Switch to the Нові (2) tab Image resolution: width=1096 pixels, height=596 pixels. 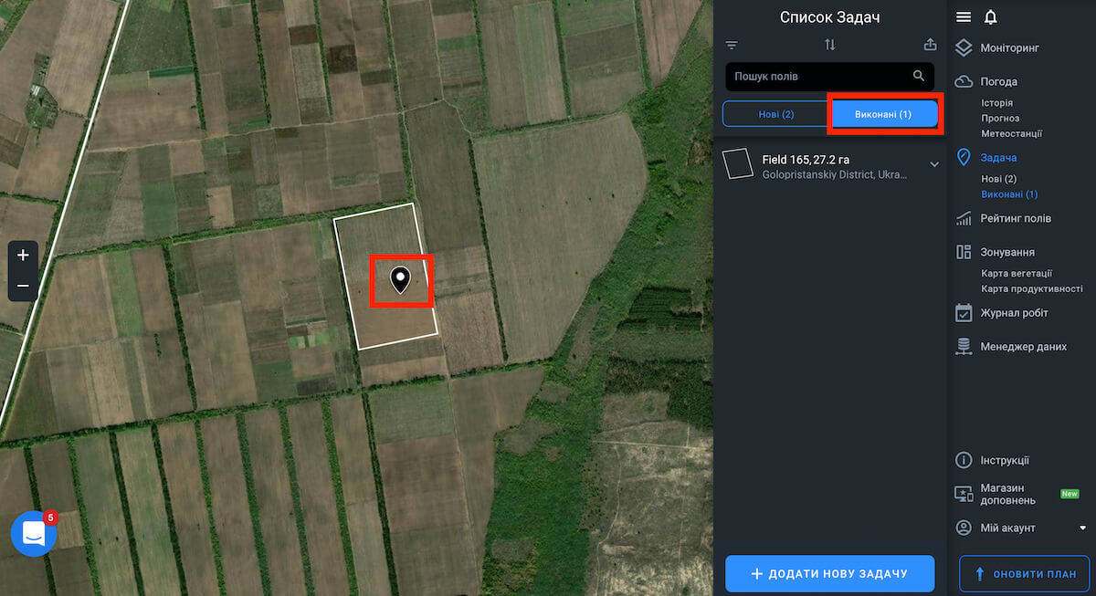coord(775,114)
